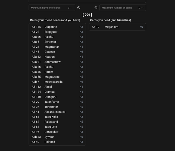Pick the Alolan Ninetales card row

(57, 112)
